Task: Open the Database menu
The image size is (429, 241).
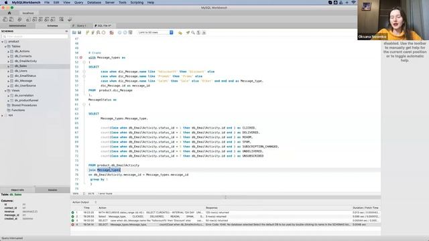Action: coord(94,3)
